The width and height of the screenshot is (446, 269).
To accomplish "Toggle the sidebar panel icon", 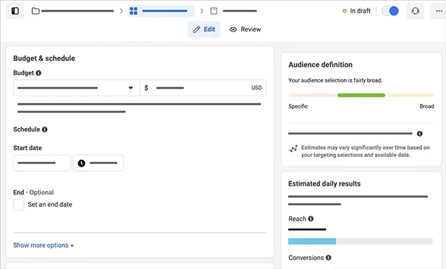I will point(15,11).
